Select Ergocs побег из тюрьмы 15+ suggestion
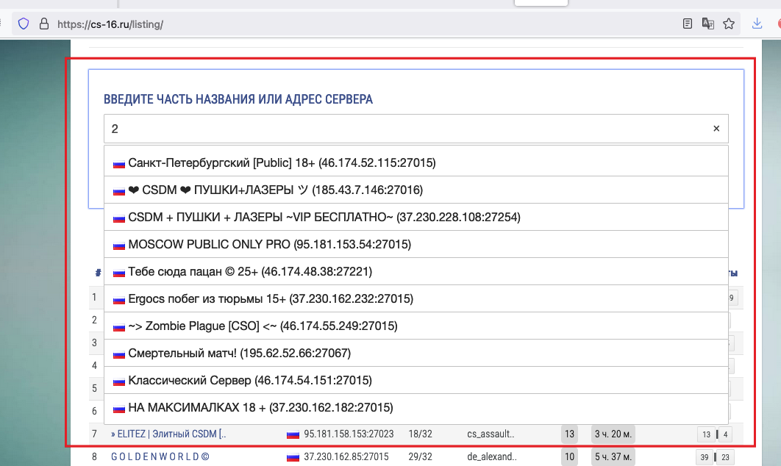 tap(416, 298)
